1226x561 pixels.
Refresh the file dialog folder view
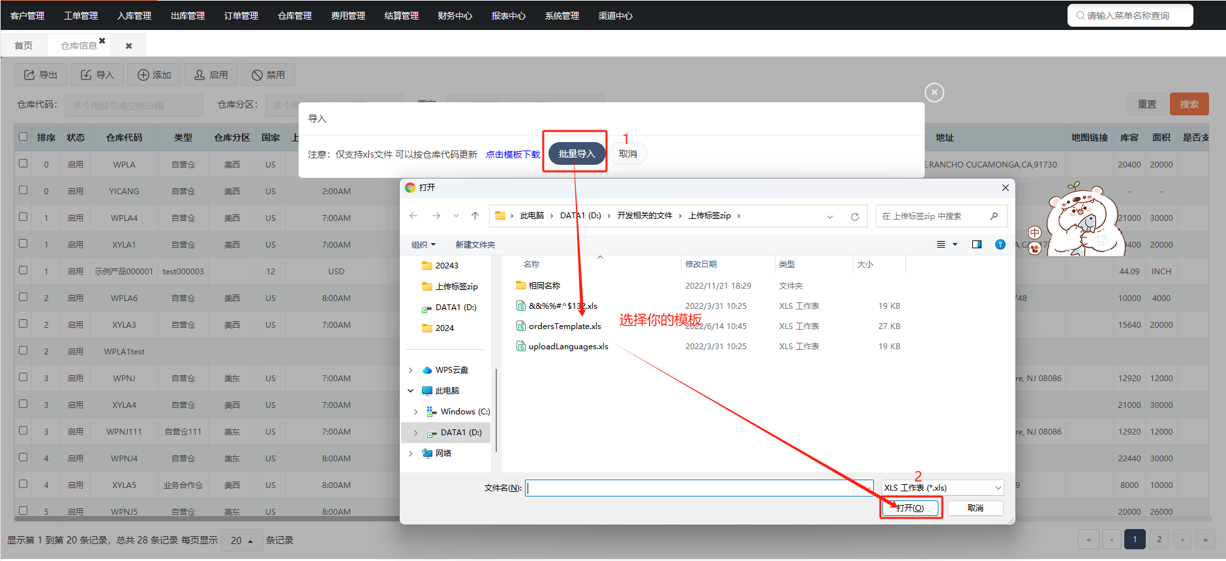coord(855,216)
